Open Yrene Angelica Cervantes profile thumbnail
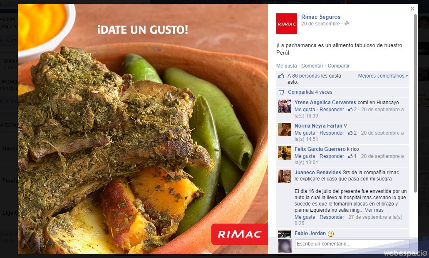Image resolution: width=429 pixels, height=258 pixels. (285, 106)
